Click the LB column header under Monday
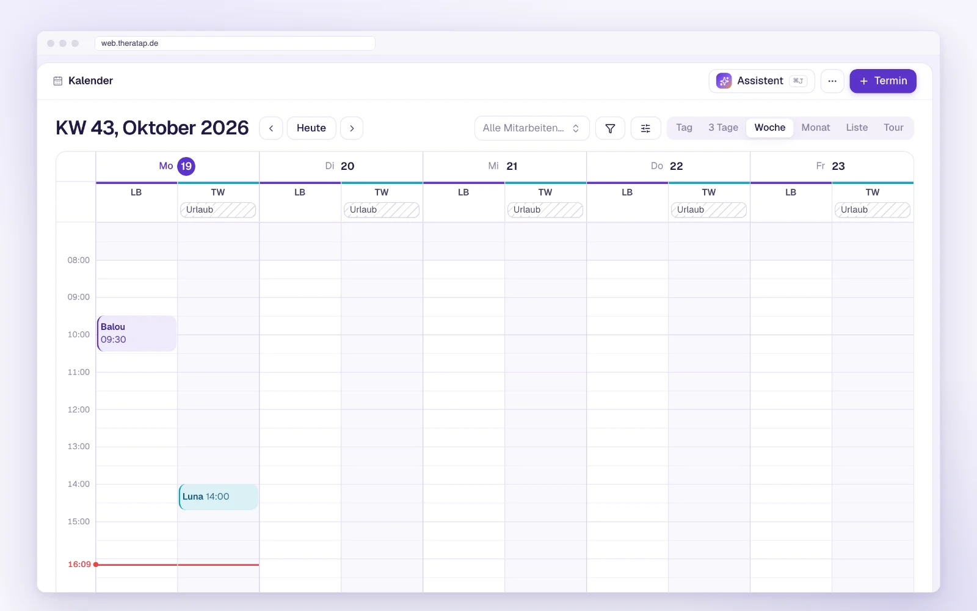 coord(136,192)
